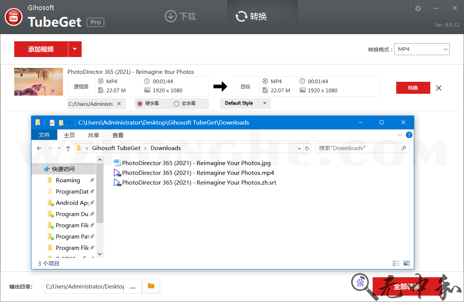Viewport: 464px width, 302px height.
Task: Select hard subtitle radio button (硬字幕)
Action: click(x=140, y=104)
